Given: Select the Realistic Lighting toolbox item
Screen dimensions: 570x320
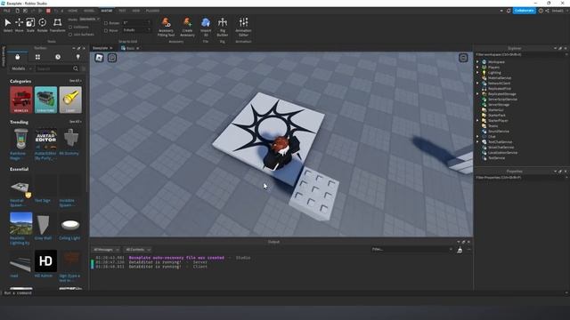Looking at the screenshot, I should [x=20, y=228].
